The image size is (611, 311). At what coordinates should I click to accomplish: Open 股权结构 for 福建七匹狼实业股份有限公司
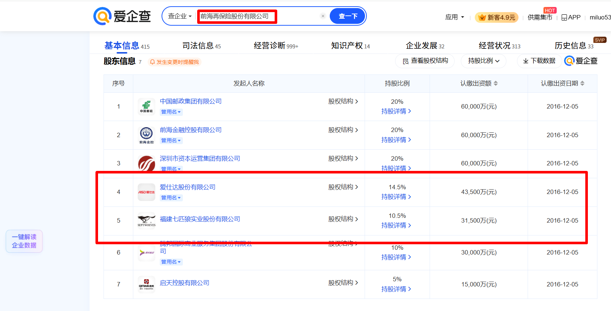(x=343, y=219)
